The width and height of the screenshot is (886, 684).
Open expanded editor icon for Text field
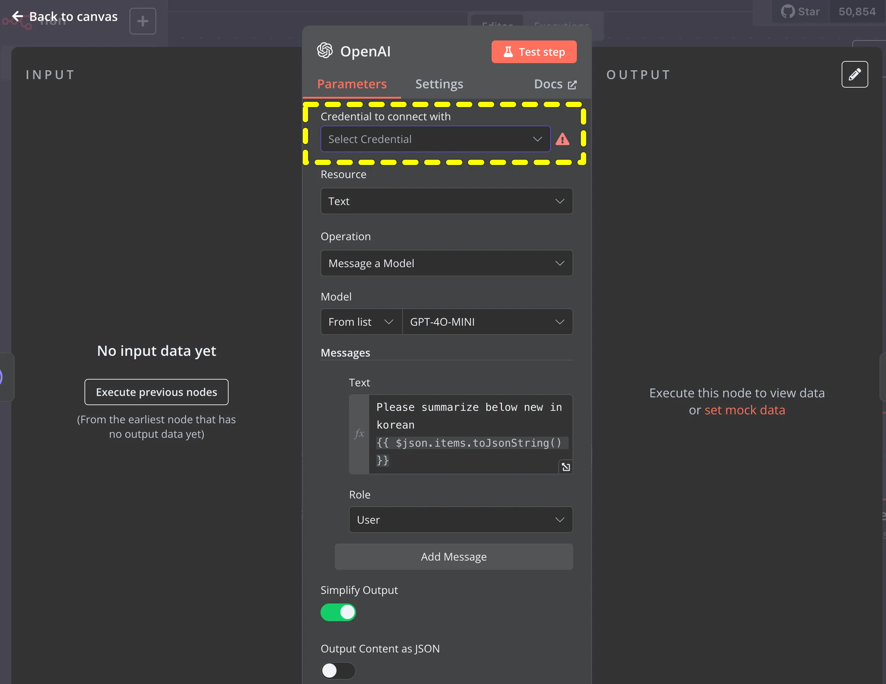(x=566, y=467)
